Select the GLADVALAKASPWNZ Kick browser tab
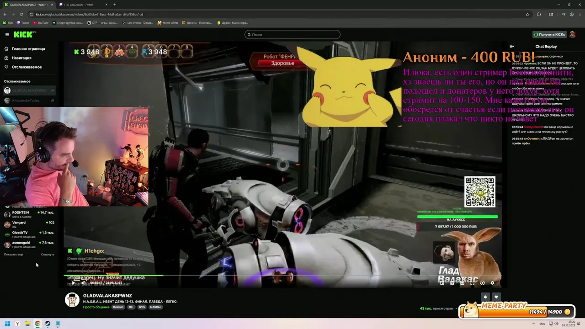The image size is (585, 329). point(28,5)
